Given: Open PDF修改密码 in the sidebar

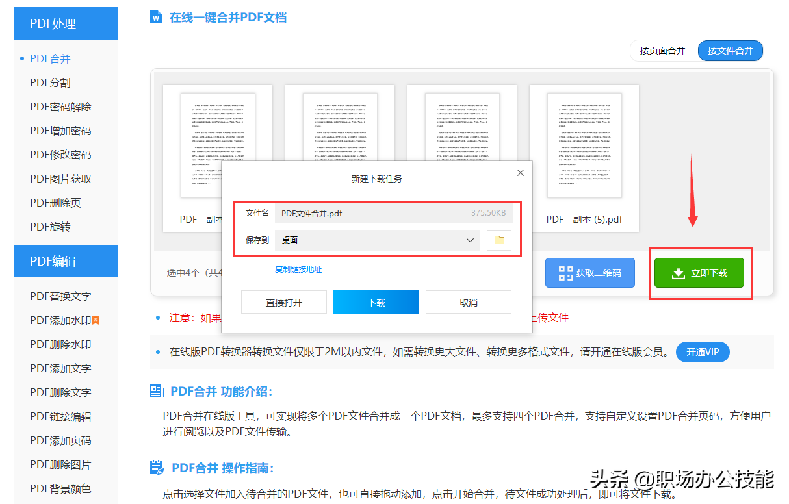Looking at the screenshot, I should coord(60,155).
